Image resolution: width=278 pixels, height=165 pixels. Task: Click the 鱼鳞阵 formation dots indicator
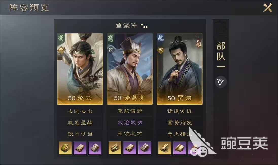(x=144, y=26)
